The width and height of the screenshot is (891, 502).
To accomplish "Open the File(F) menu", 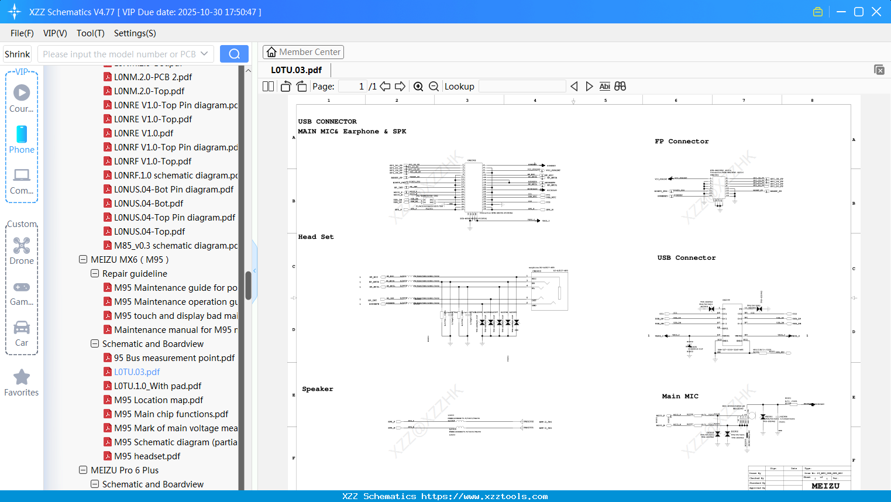I will click(x=22, y=33).
